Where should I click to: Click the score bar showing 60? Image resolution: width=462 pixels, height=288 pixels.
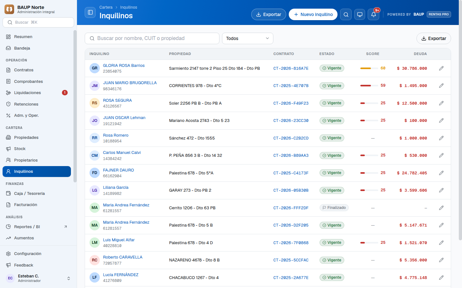(369, 68)
